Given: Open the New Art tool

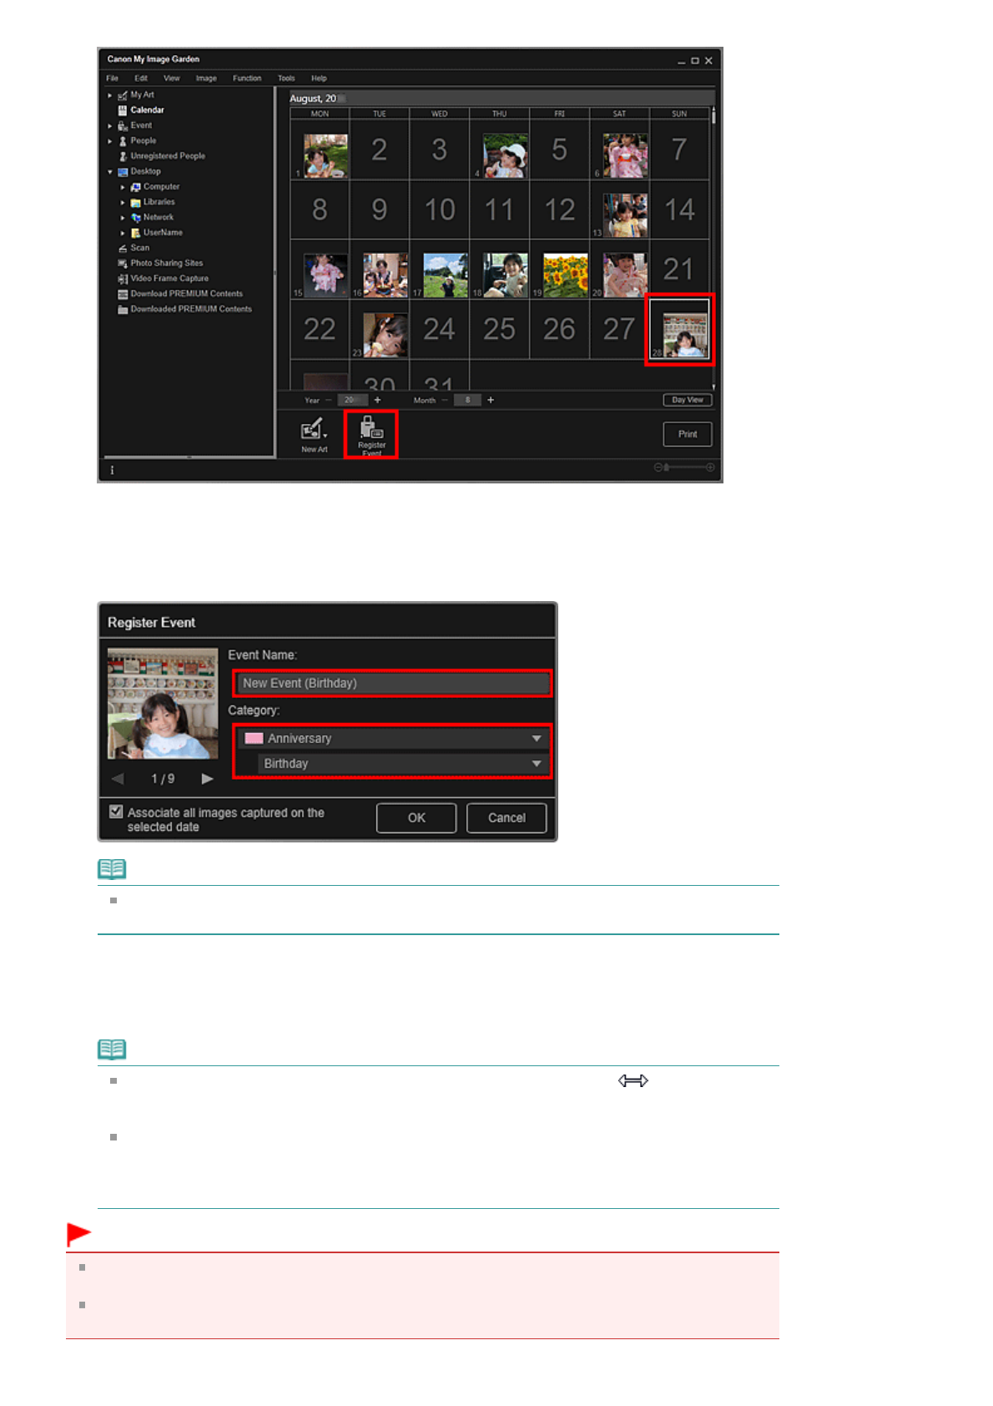Looking at the screenshot, I should pos(314,434).
